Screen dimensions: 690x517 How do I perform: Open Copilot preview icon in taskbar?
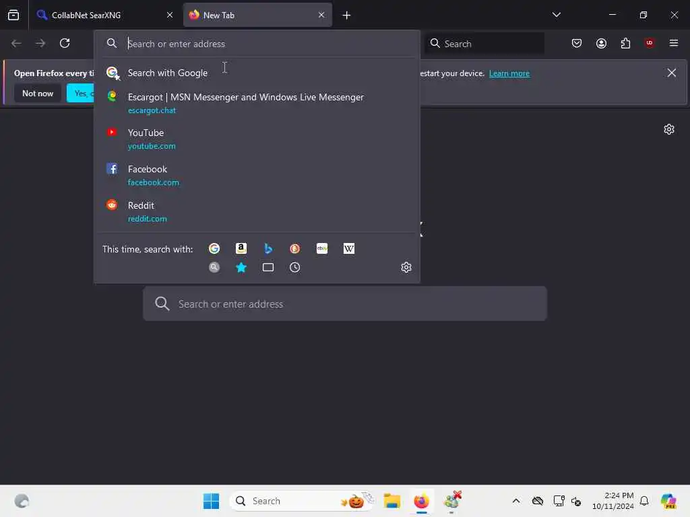point(668,501)
